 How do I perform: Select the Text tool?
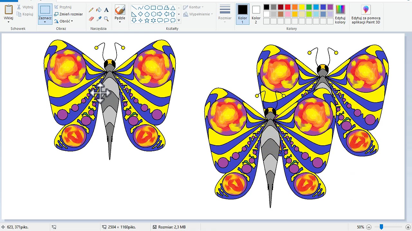coord(107,10)
